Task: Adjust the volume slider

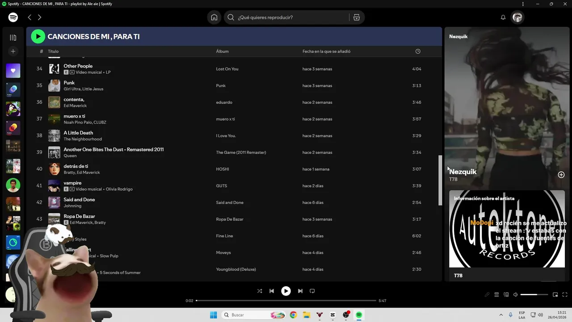Action: pos(534,295)
